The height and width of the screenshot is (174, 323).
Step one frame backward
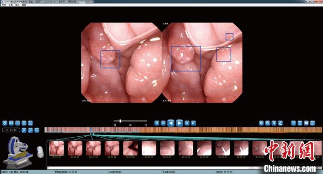163,123
